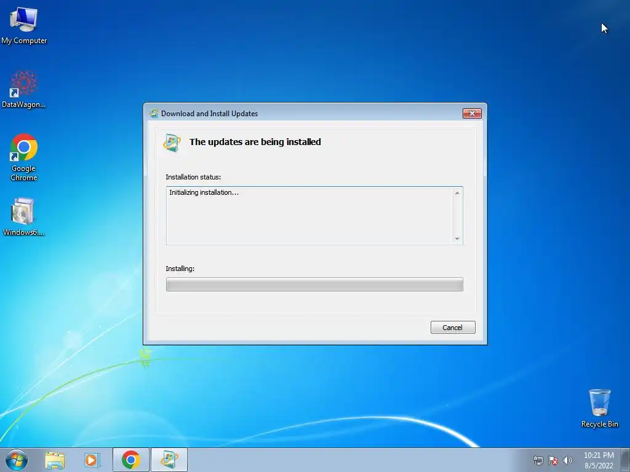630x472 pixels.
Task: Select the update installer taskbar button
Action: [169, 460]
